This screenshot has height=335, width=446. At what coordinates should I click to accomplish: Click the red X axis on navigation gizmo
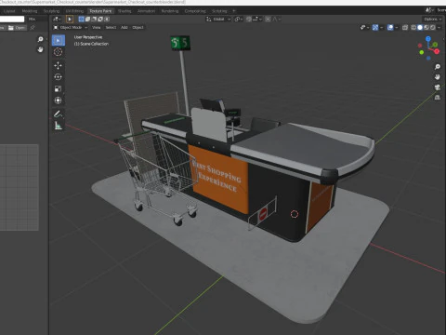(x=437, y=51)
